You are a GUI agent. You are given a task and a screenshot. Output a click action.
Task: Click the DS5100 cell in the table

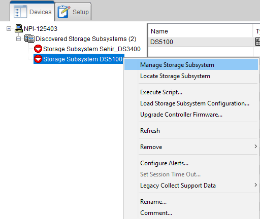[x=201, y=42]
